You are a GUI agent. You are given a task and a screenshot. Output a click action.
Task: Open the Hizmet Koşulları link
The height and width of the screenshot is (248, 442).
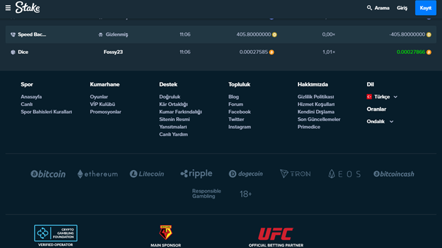pyautogui.click(x=316, y=104)
